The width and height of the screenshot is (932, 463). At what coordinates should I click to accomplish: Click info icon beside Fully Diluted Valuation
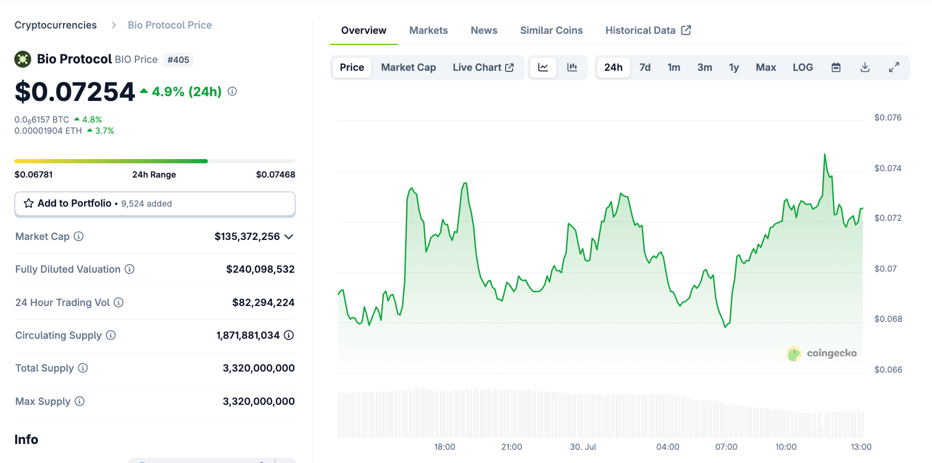pos(130,269)
